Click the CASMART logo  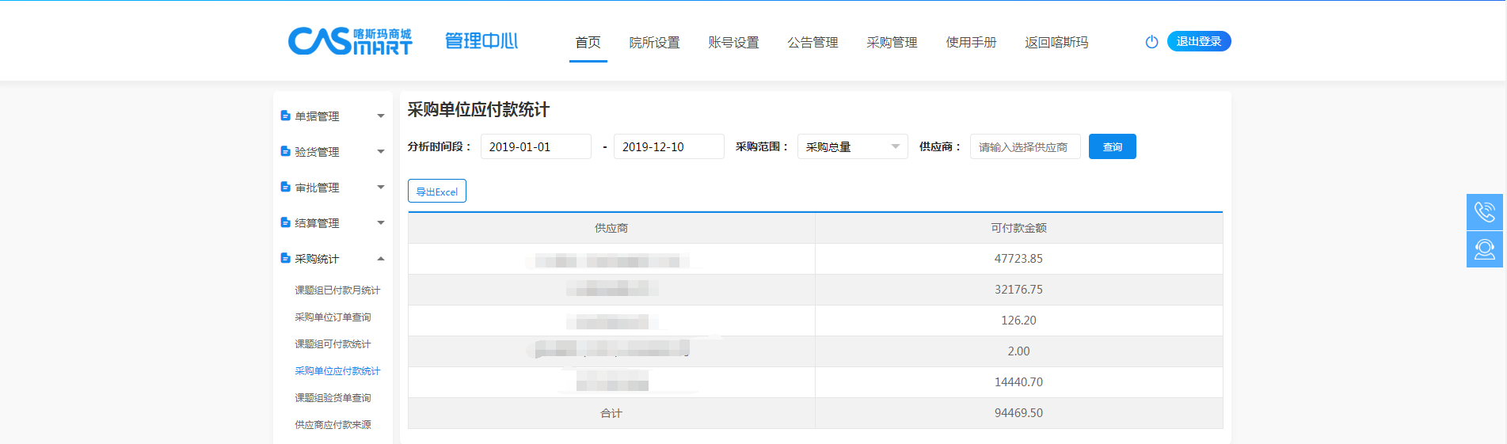(x=350, y=41)
